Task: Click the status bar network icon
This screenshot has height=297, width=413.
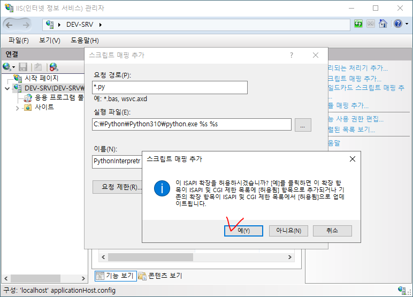Action: pos(402,290)
